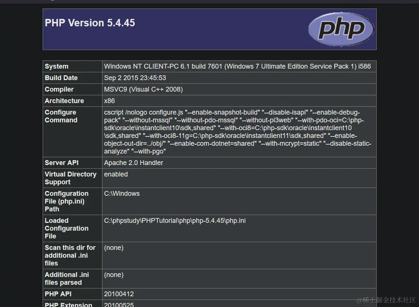Click 'Configuration File (php.ini) Path' label
Viewport: 419px width, 307px height.
click(66, 201)
